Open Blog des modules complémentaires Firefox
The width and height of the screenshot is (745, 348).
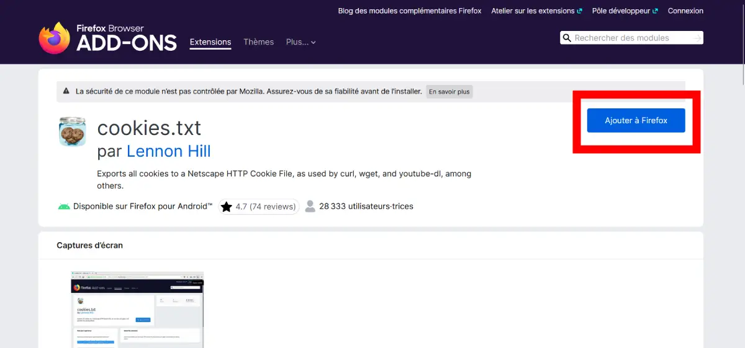point(409,11)
